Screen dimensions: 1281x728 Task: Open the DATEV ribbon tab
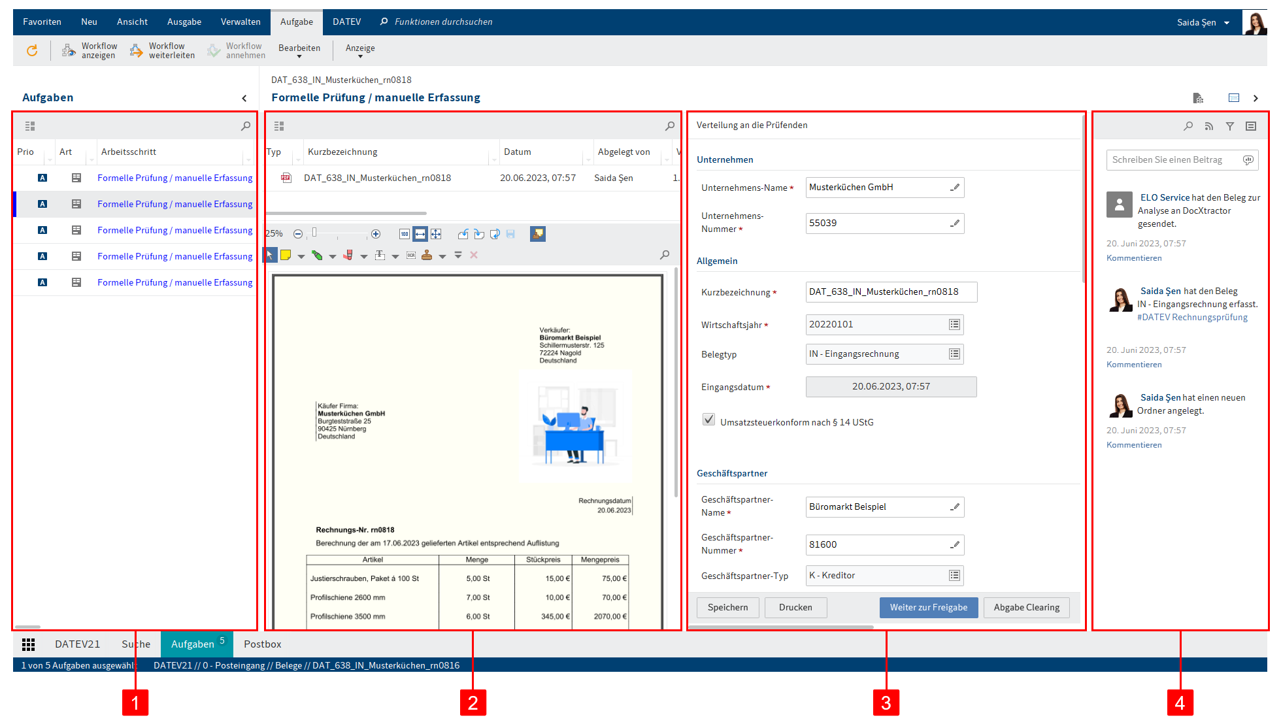pos(346,22)
